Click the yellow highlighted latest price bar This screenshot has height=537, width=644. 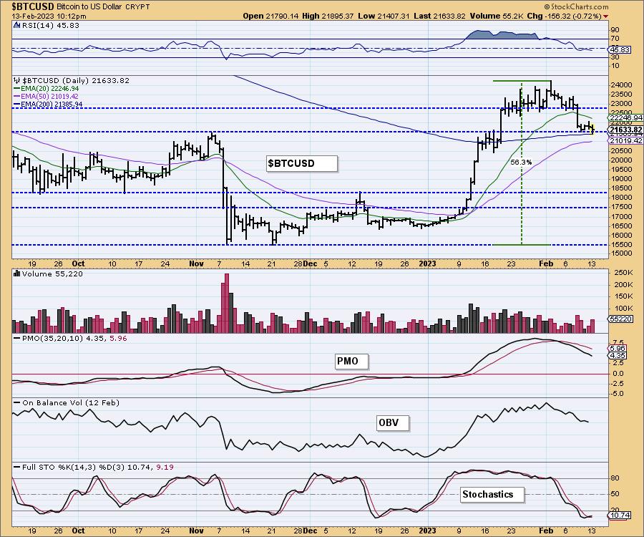592,130
